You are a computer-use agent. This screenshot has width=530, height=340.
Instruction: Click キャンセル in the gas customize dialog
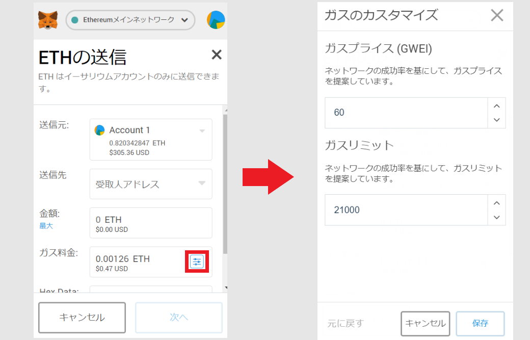(425, 324)
